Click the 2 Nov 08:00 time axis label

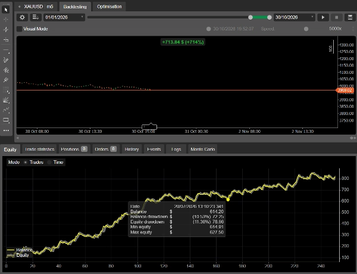click(x=249, y=132)
